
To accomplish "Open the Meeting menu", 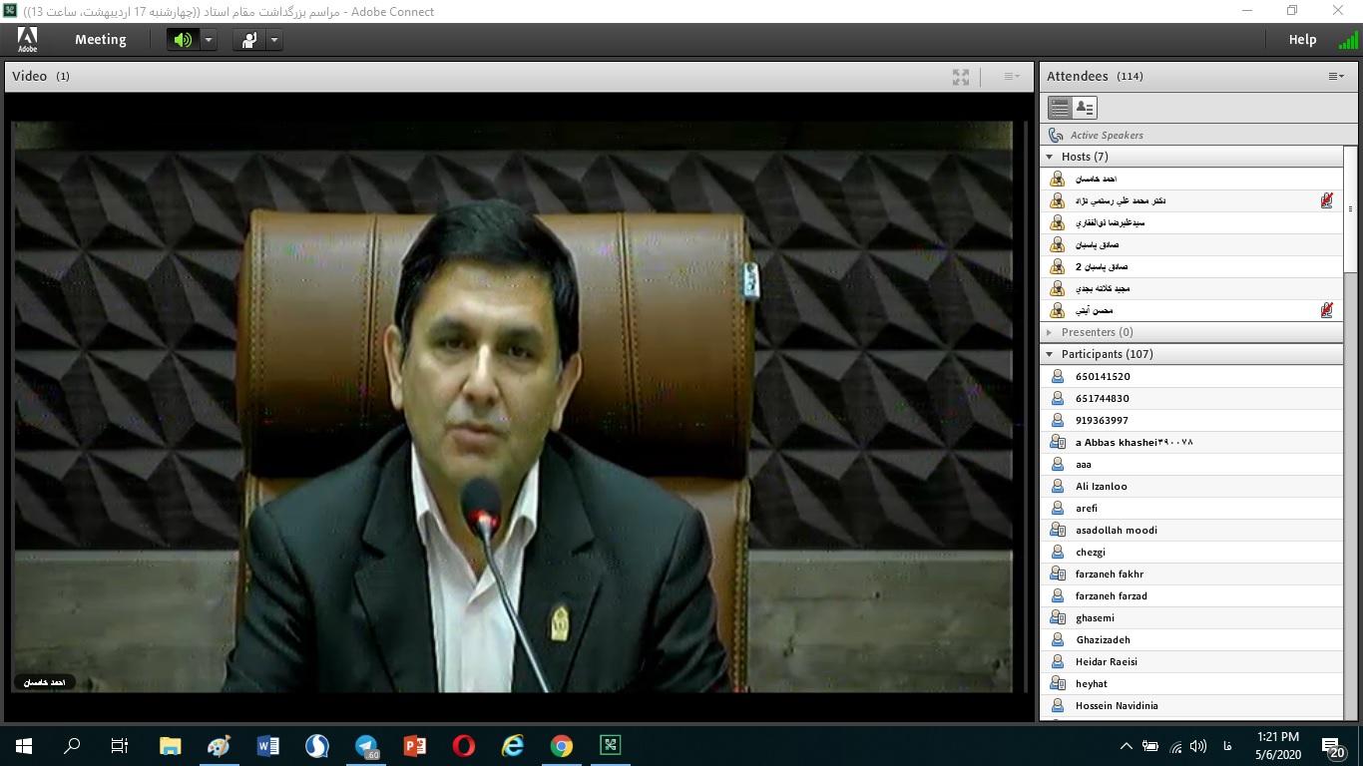I will point(100,40).
